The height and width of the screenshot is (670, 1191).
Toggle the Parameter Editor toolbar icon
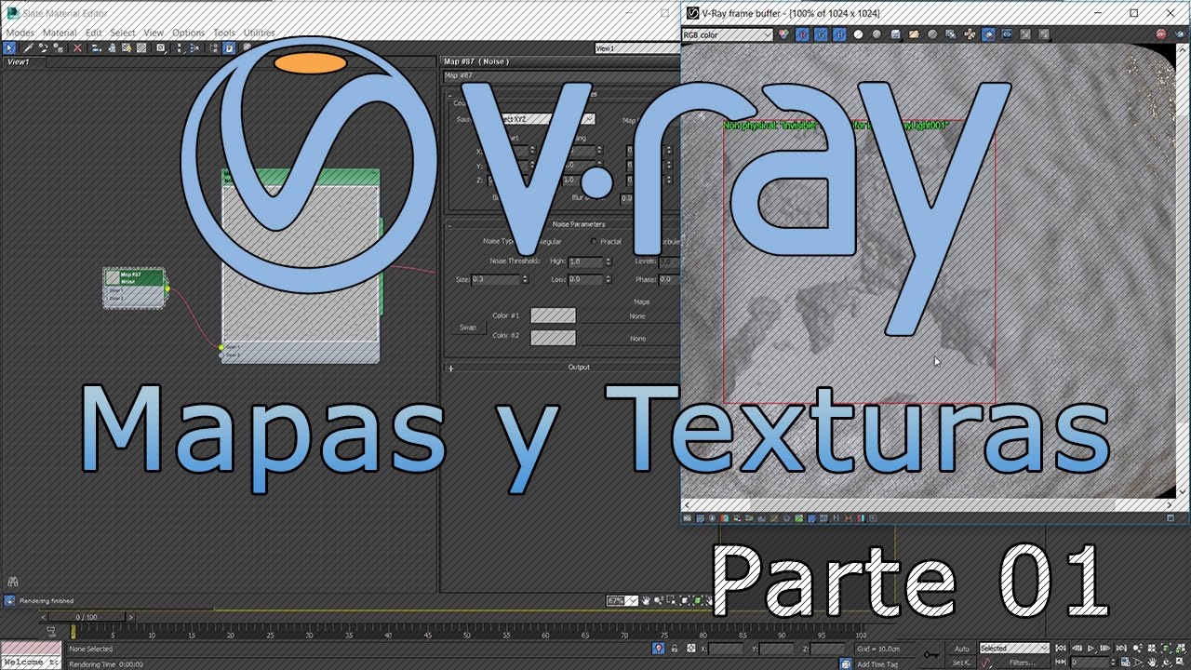[229, 47]
